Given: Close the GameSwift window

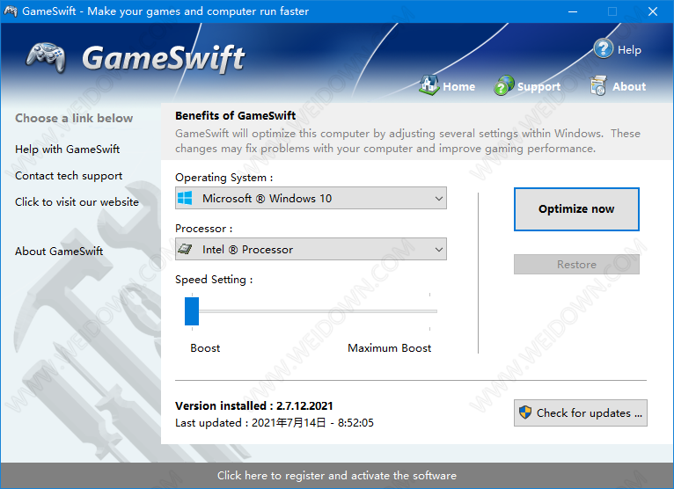Looking at the screenshot, I should pyautogui.click(x=653, y=11).
